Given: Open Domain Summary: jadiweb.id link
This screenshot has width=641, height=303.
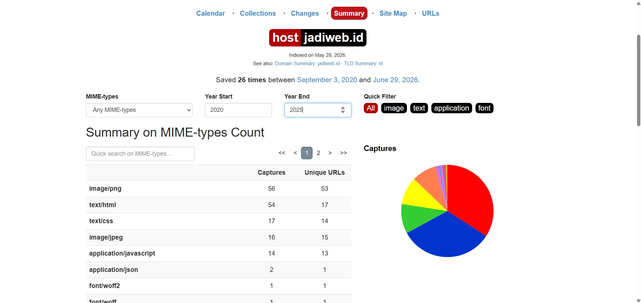Looking at the screenshot, I should pos(307,63).
